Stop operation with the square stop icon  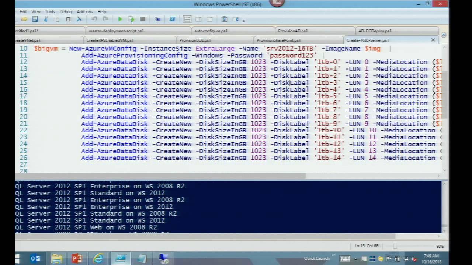click(x=142, y=19)
